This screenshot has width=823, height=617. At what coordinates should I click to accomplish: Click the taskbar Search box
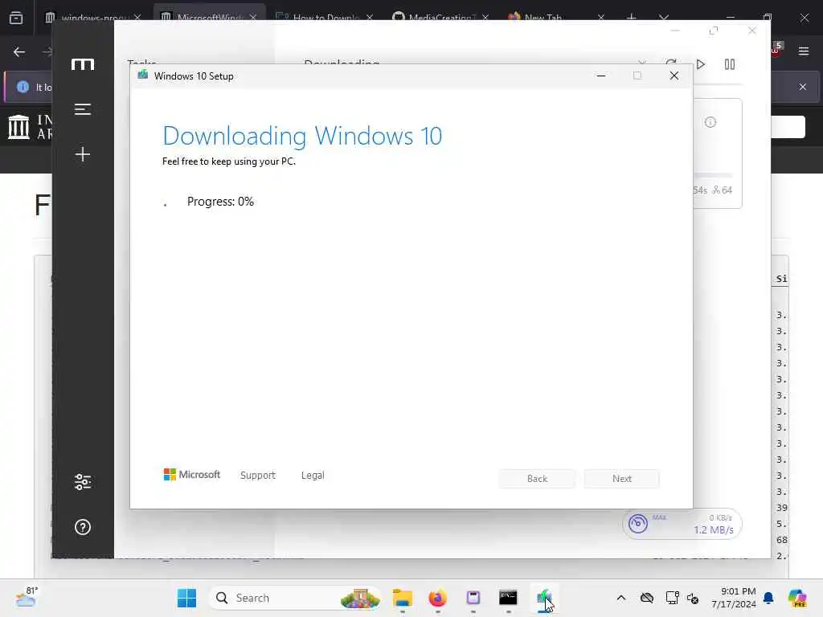pos(296,598)
